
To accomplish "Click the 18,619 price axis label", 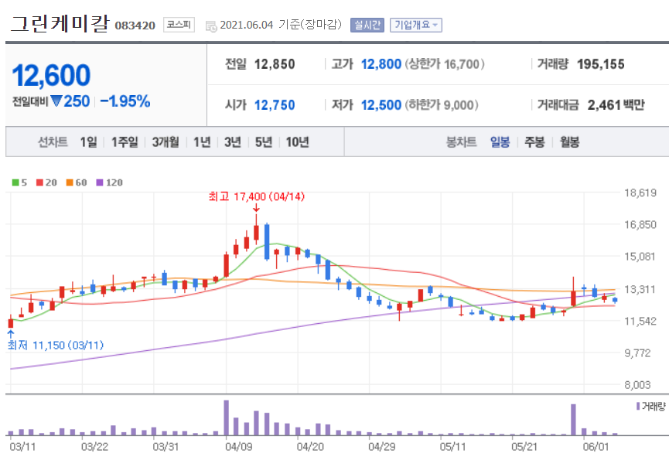I will (x=640, y=192).
